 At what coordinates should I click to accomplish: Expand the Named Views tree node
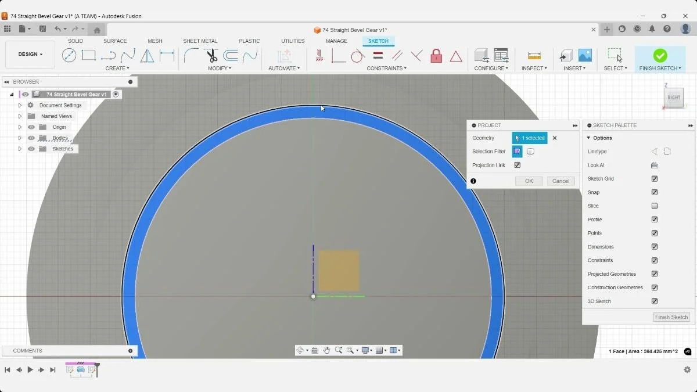(20, 116)
